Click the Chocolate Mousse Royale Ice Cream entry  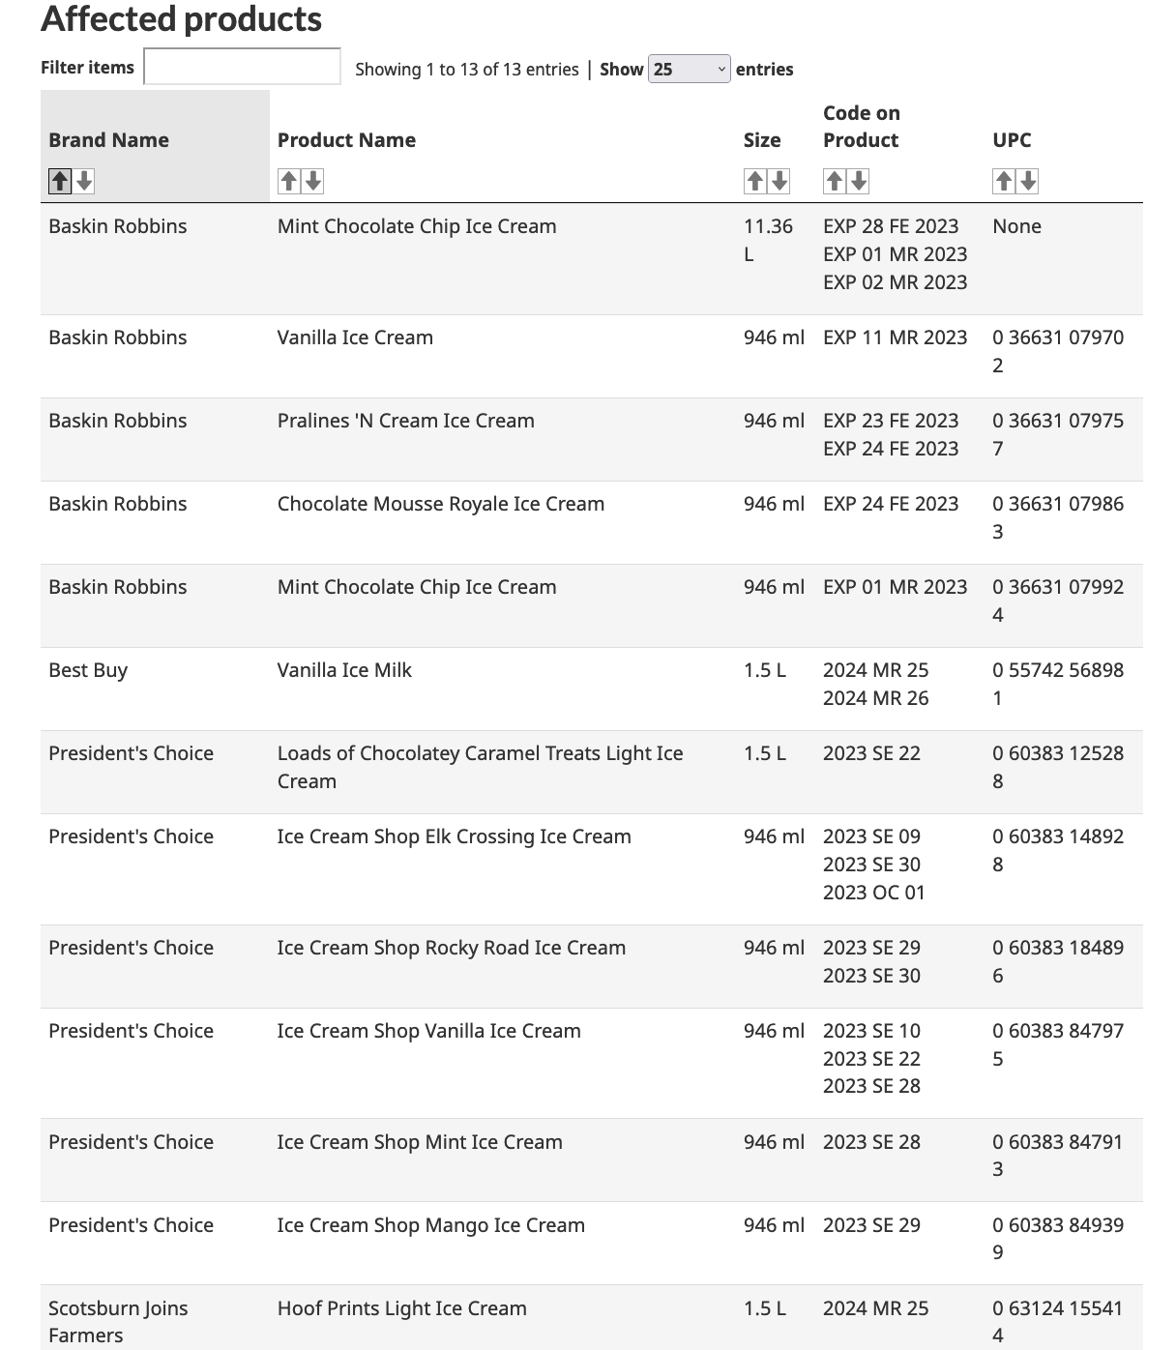440,504
